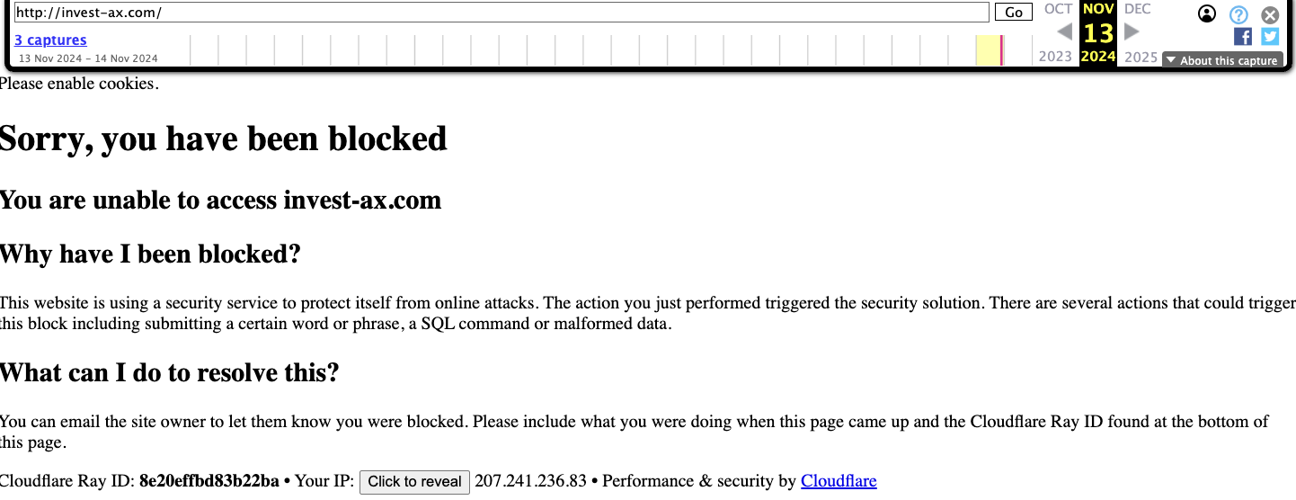Image resolution: width=1296 pixels, height=500 pixels.
Task: Share this capture on Twitter
Action: click(x=1269, y=36)
